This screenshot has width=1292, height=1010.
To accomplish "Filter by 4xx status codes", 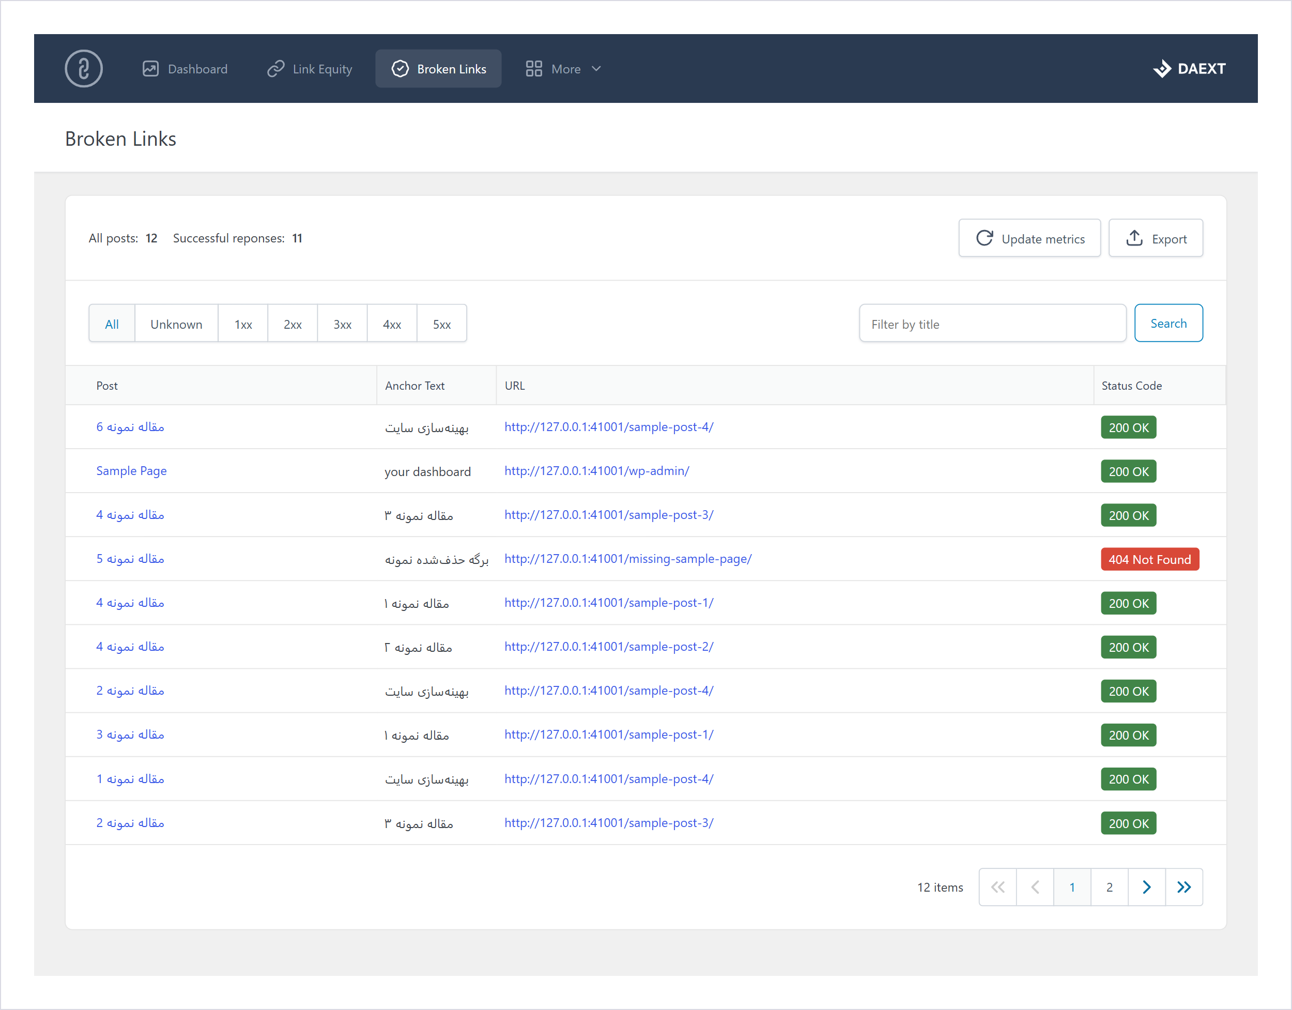I will pos(392,324).
